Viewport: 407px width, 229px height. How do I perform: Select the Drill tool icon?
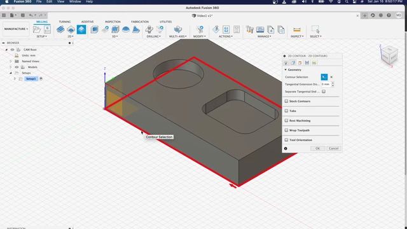click(149, 29)
